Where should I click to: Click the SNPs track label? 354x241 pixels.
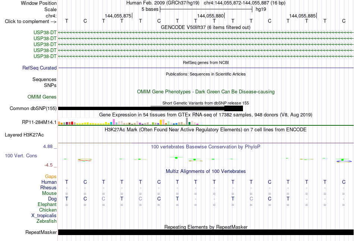point(50,86)
